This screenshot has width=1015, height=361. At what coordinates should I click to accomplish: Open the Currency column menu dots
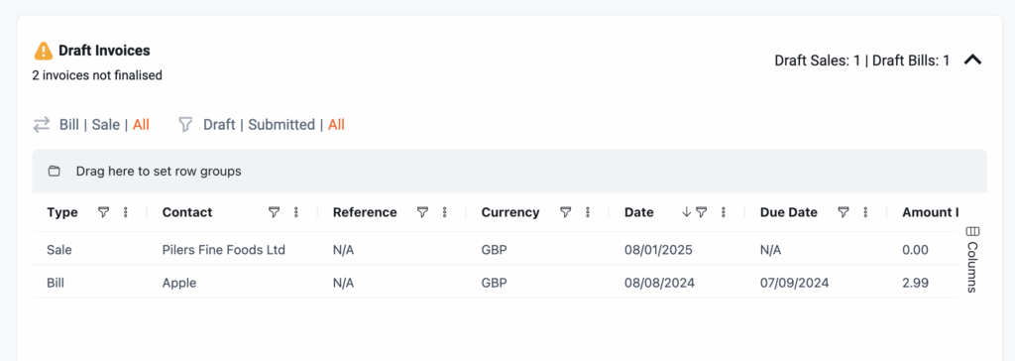tap(588, 212)
